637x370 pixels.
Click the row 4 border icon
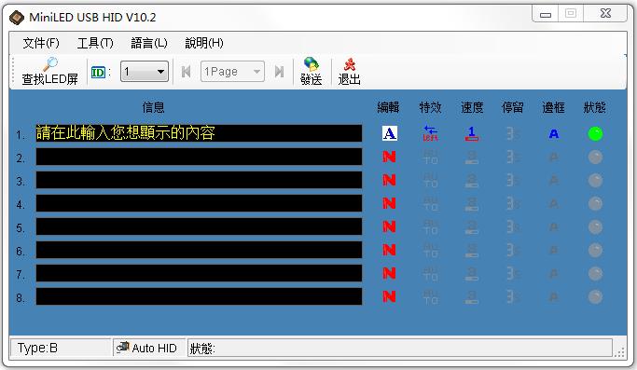pos(554,204)
